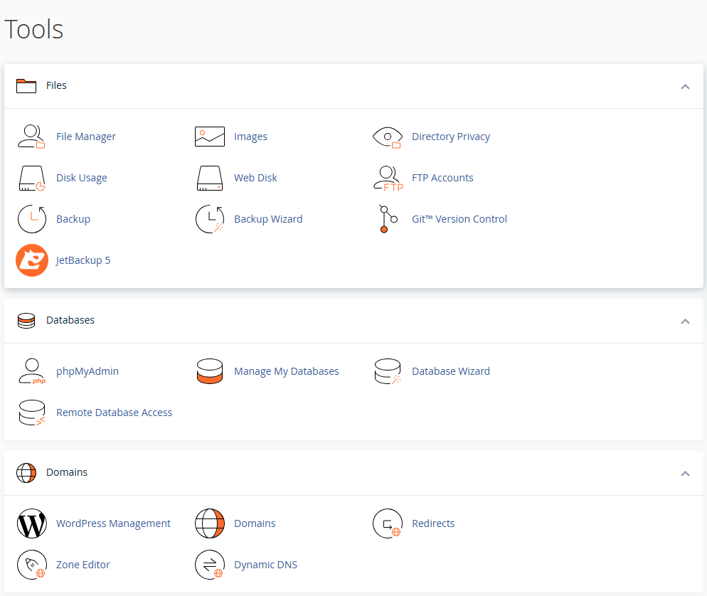Click the File Manager link
707x596 pixels.
(x=86, y=137)
